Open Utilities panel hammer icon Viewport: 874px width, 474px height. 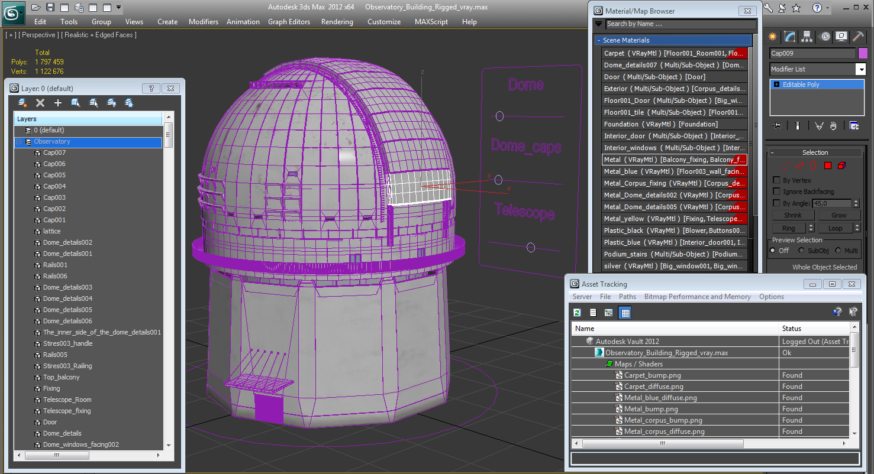click(x=859, y=37)
